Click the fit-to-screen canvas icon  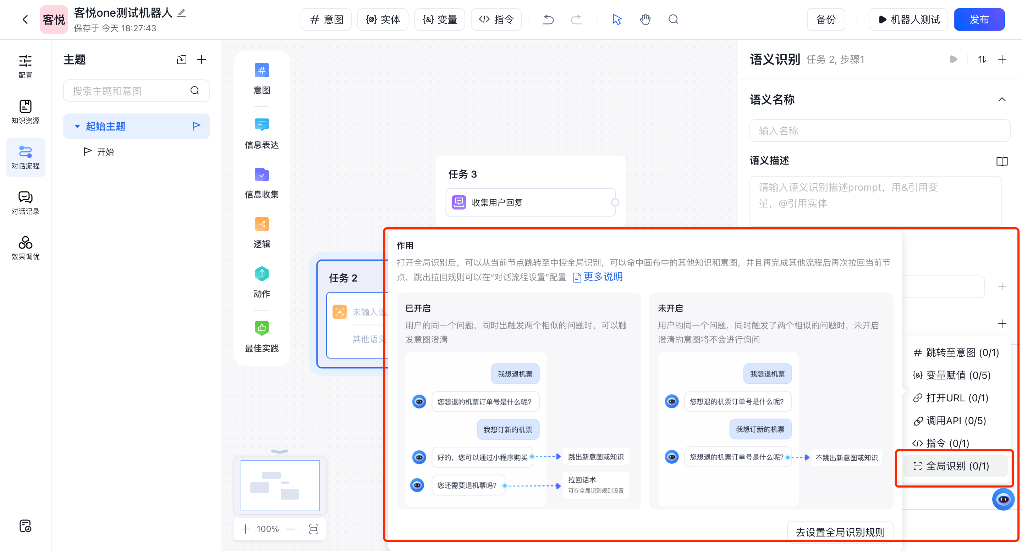point(313,529)
